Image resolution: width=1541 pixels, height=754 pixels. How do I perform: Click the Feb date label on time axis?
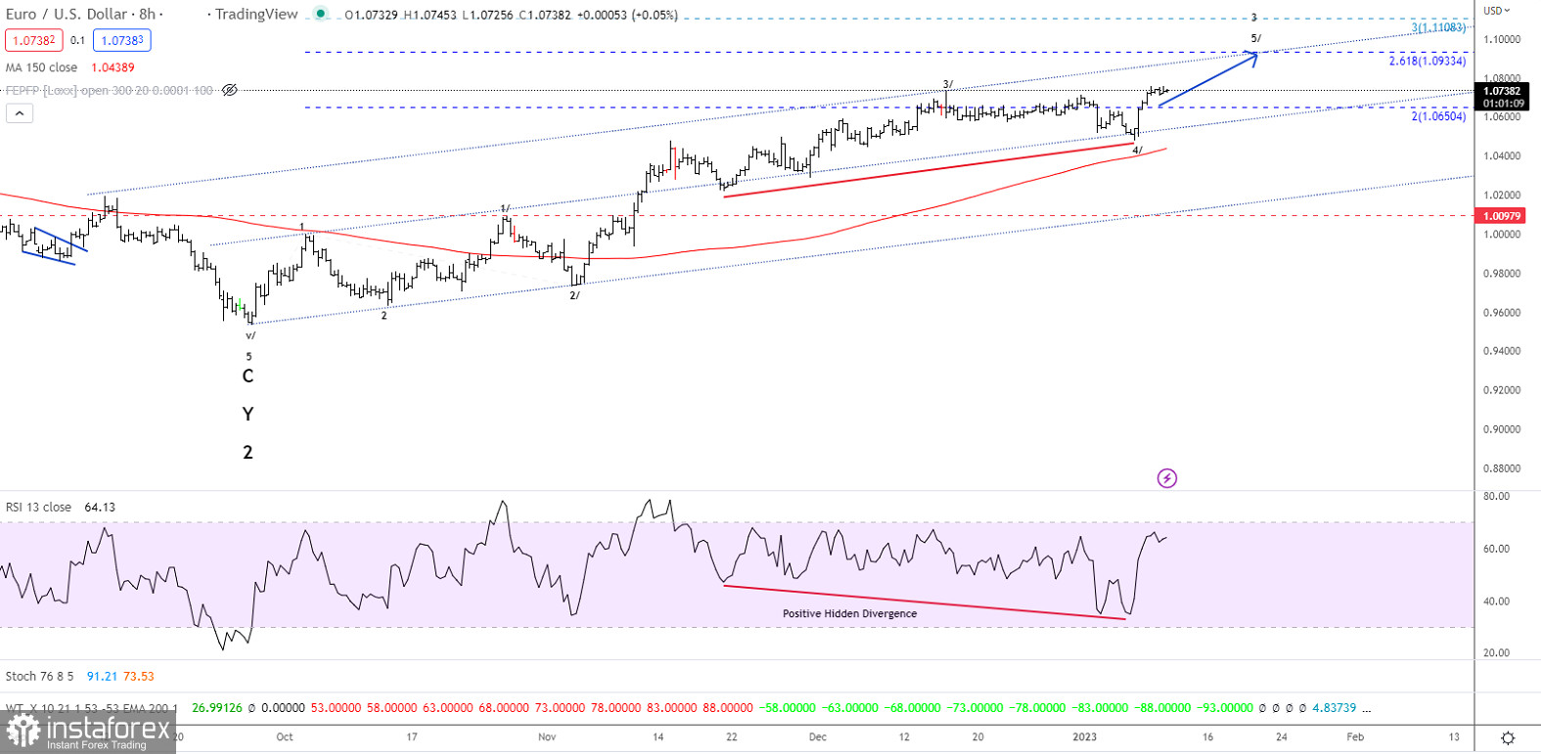pyautogui.click(x=1355, y=736)
